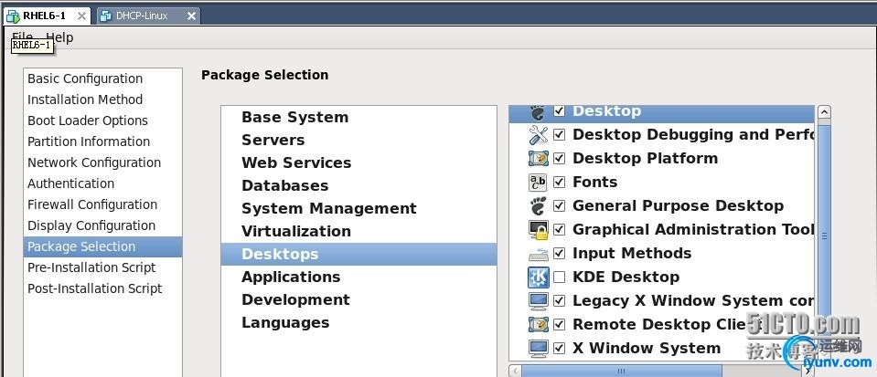The image size is (877, 377).
Task: Open Display Configuration section
Action: pos(103,225)
